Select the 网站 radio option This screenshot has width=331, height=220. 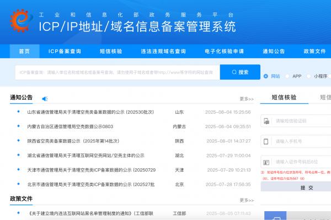click(x=265, y=76)
